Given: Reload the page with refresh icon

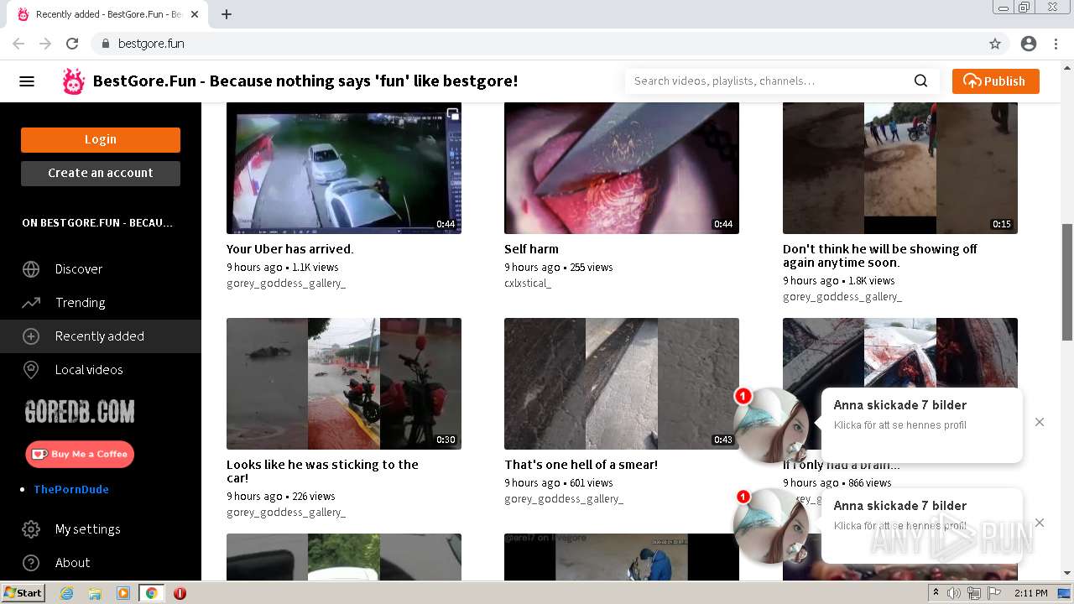Looking at the screenshot, I should pos(72,44).
